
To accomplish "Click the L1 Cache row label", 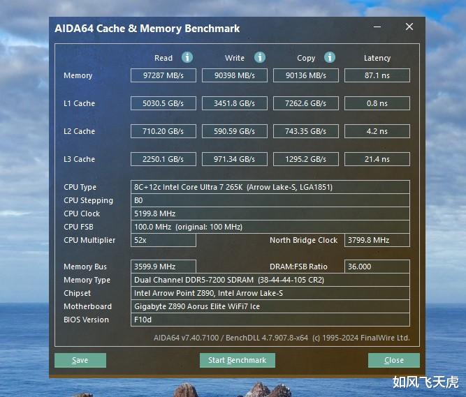I will [79, 103].
